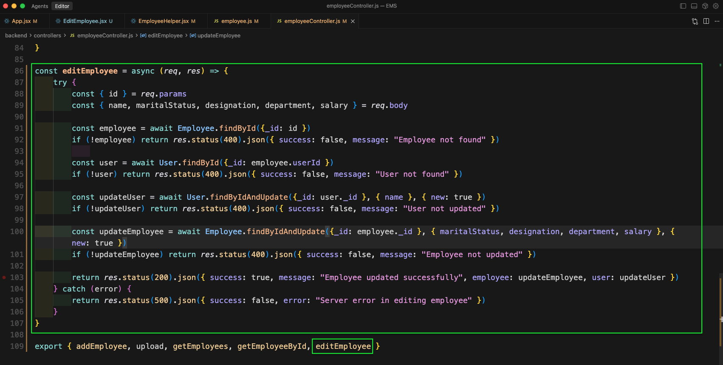Split the editor to the right
Viewport: 723px width, 365px height.
706,21
